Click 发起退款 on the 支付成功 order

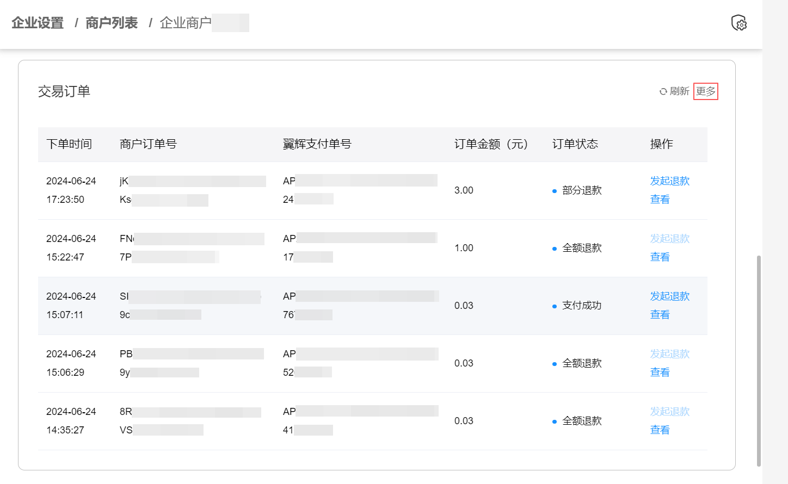click(669, 296)
